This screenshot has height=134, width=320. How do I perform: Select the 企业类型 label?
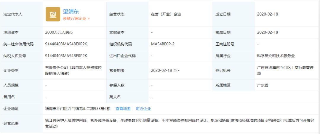pyautogui.click(x=11, y=71)
